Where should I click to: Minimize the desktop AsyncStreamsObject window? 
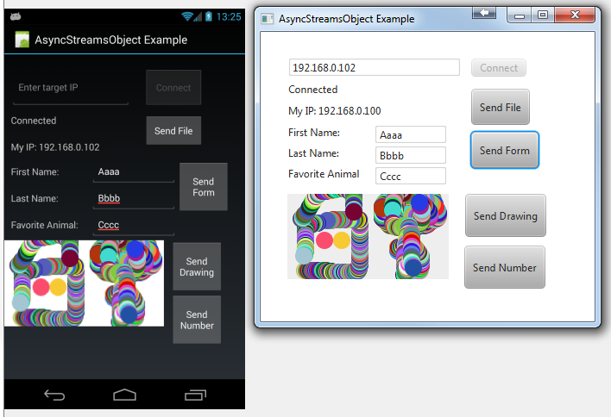[x=519, y=16]
